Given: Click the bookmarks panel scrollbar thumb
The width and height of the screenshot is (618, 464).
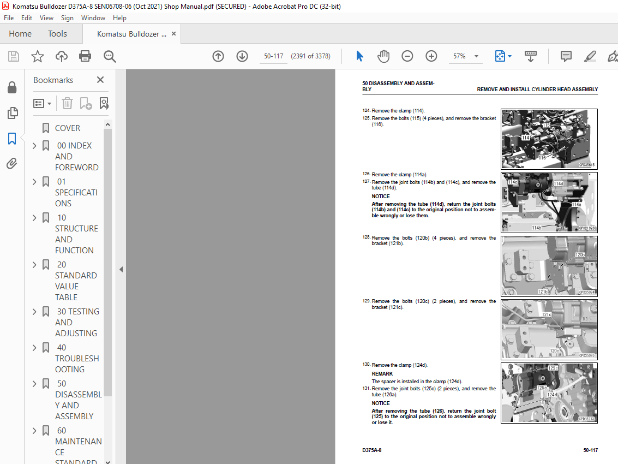Looking at the screenshot, I should (107, 263).
